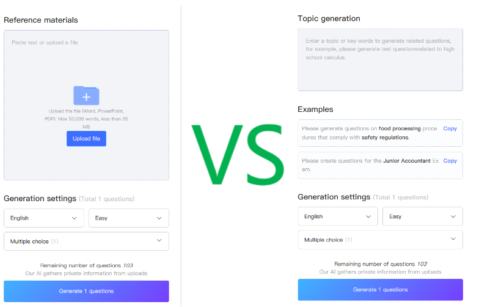
Task: Open the left Easy difficulty dropdown
Action: 129,218
